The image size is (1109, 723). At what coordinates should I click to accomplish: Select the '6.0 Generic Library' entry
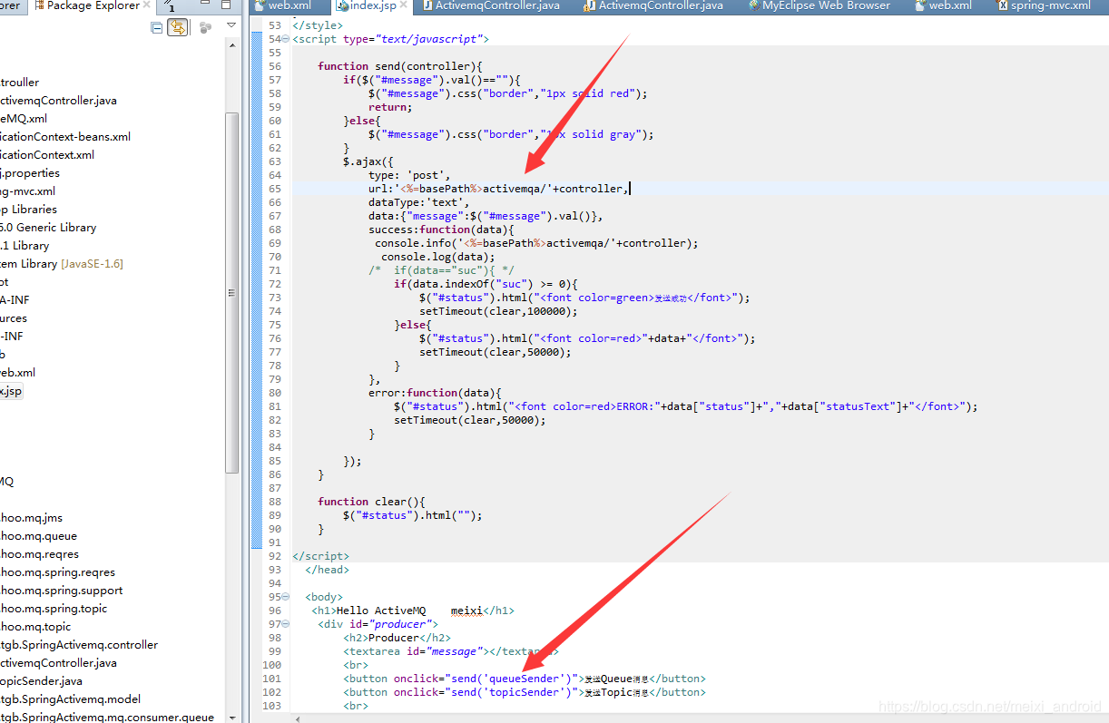pyautogui.click(x=48, y=227)
